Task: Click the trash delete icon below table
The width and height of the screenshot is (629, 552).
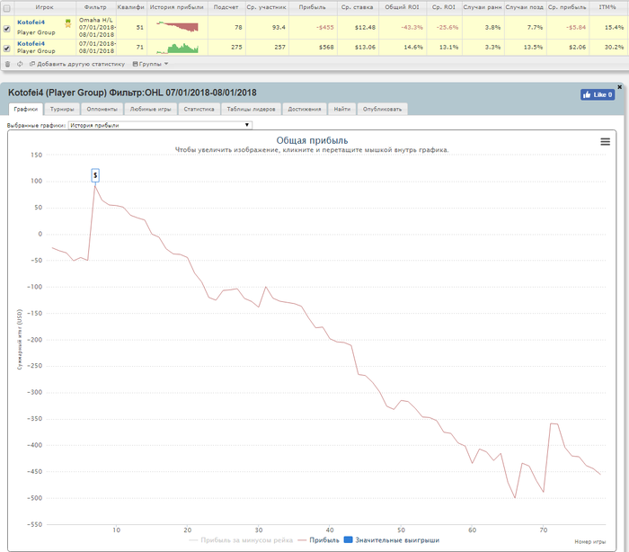Action: tap(7, 64)
